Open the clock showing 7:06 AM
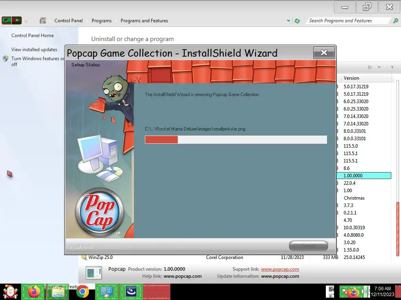This screenshot has width=401, height=300. (382, 291)
